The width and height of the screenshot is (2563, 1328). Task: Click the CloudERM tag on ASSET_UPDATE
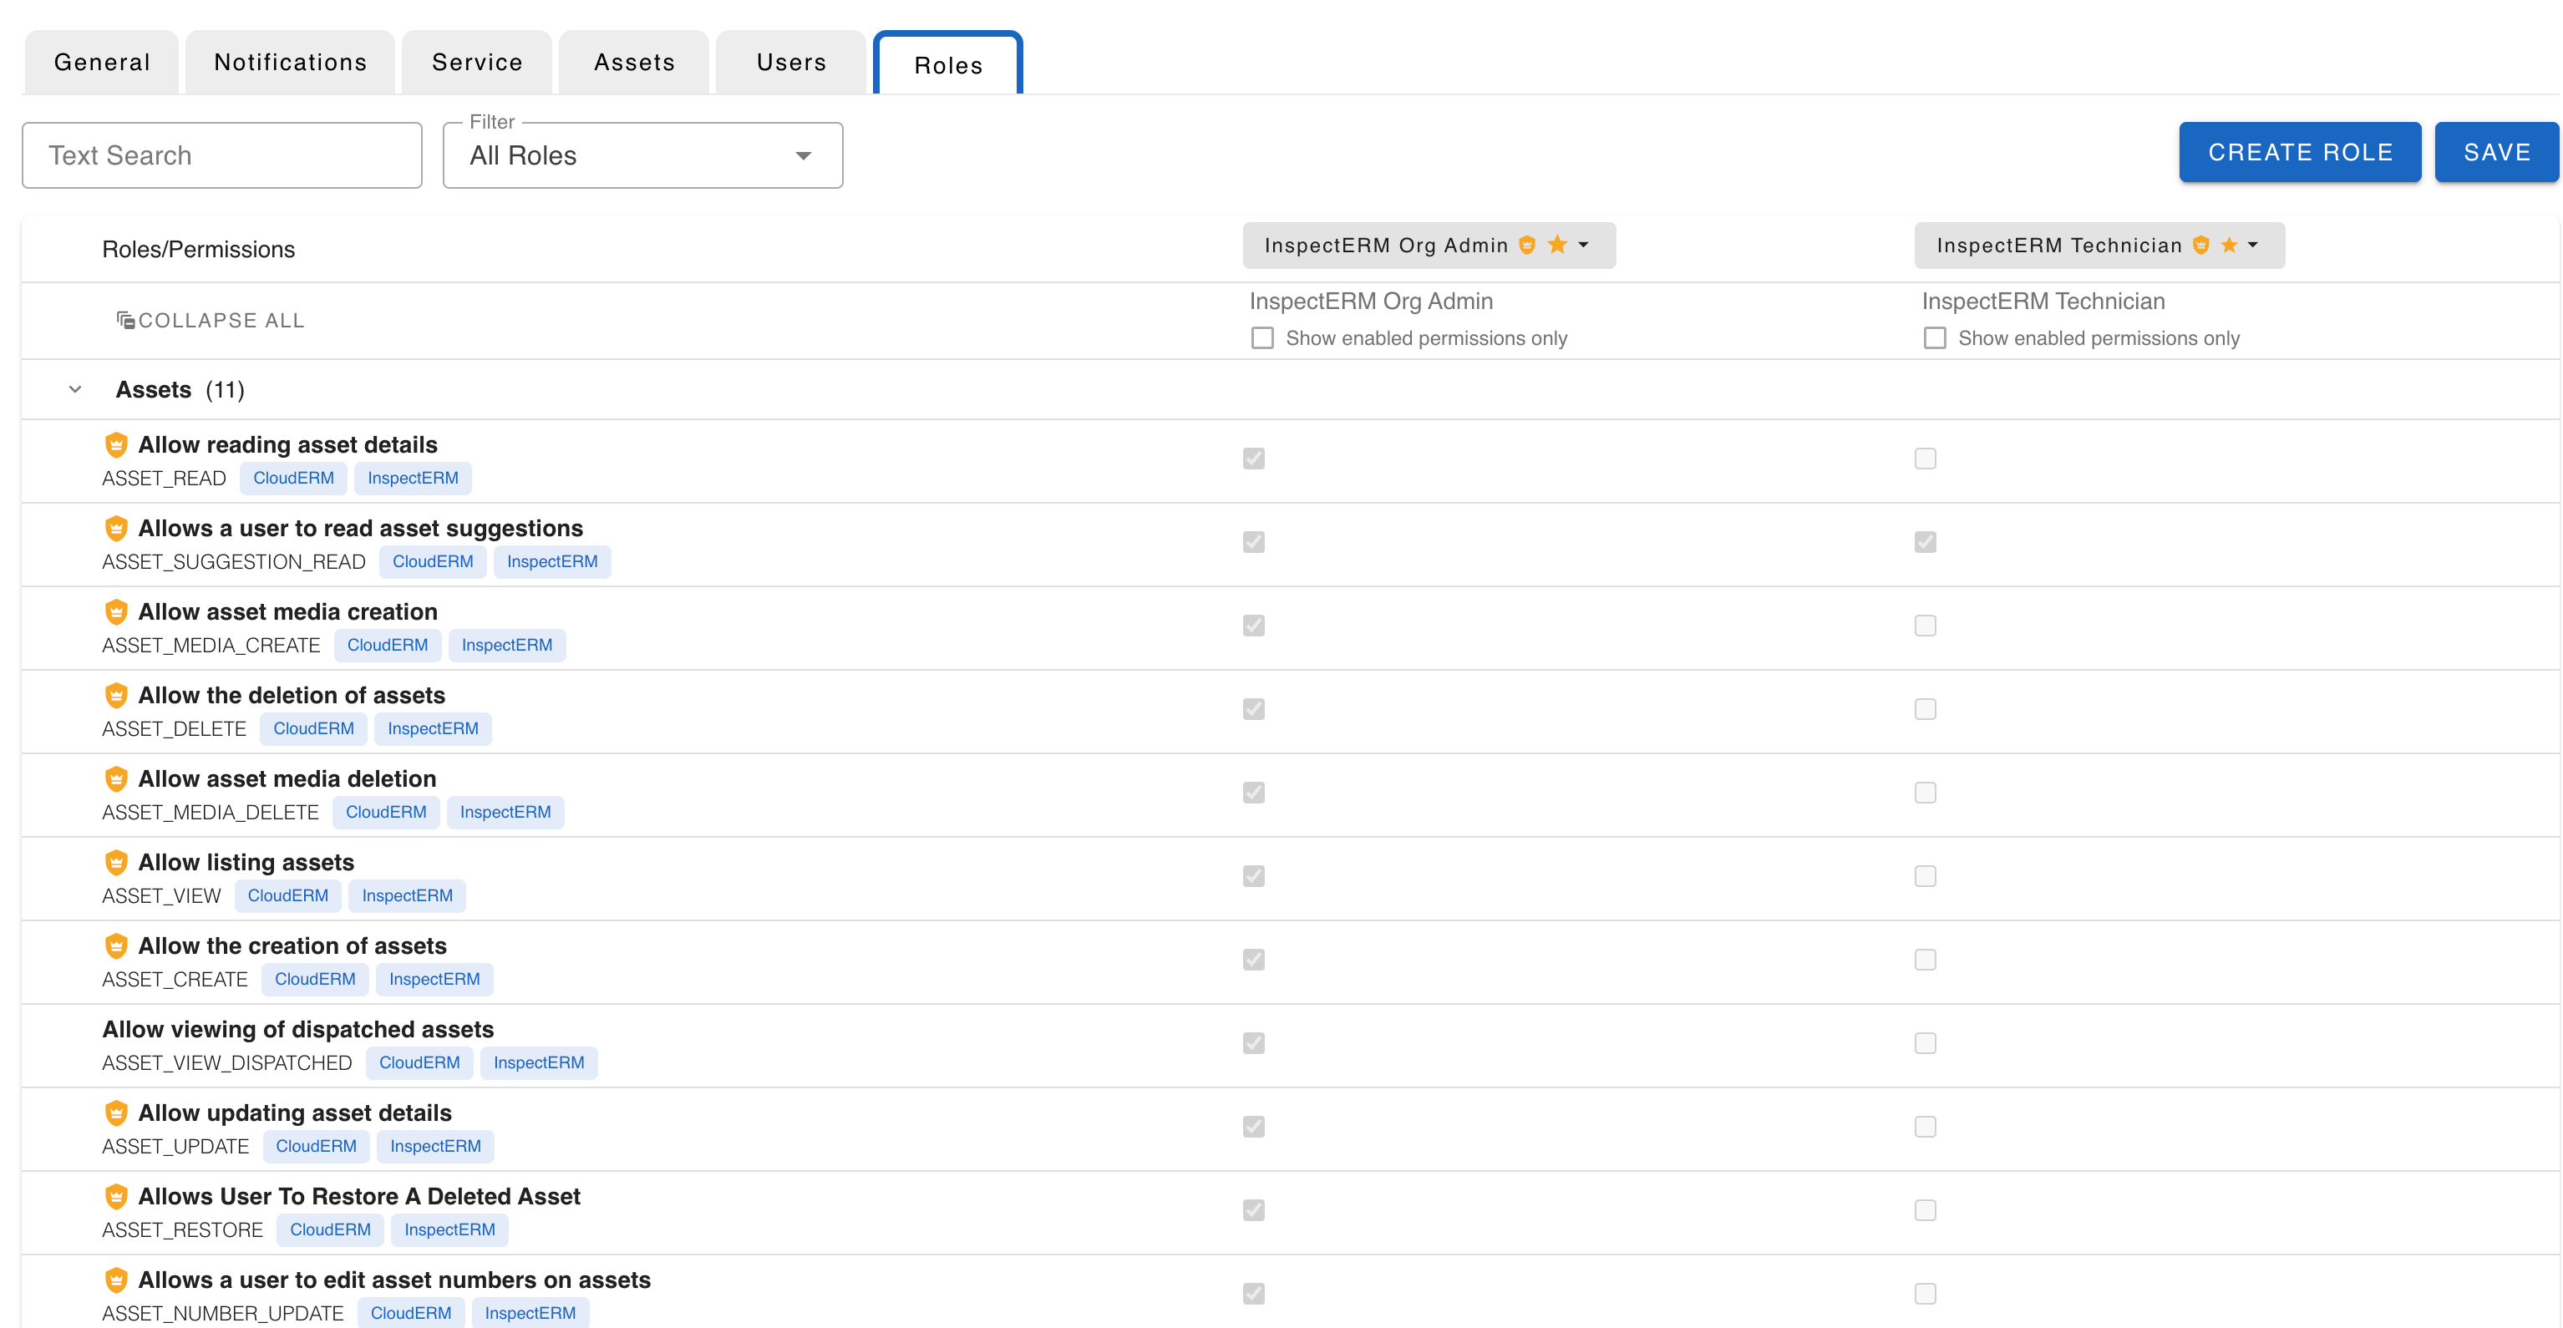pyautogui.click(x=317, y=1147)
